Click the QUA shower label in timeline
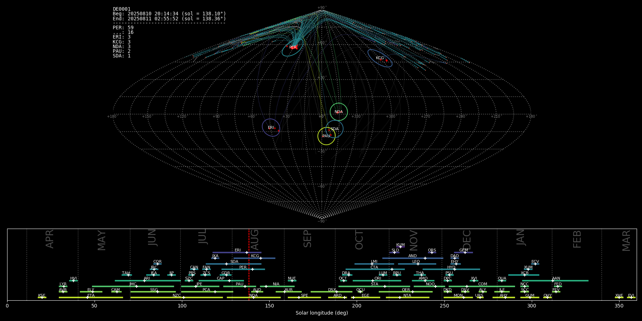The width and height of the screenshot is (642, 321). pos(502,279)
